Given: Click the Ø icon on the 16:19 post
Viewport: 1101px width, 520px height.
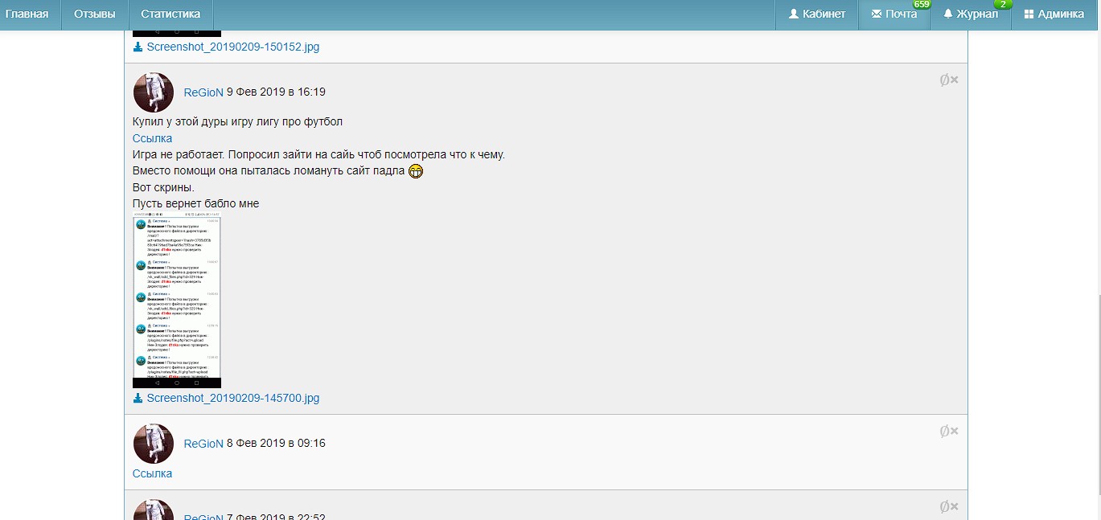Looking at the screenshot, I should pyautogui.click(x=944, y=80).
